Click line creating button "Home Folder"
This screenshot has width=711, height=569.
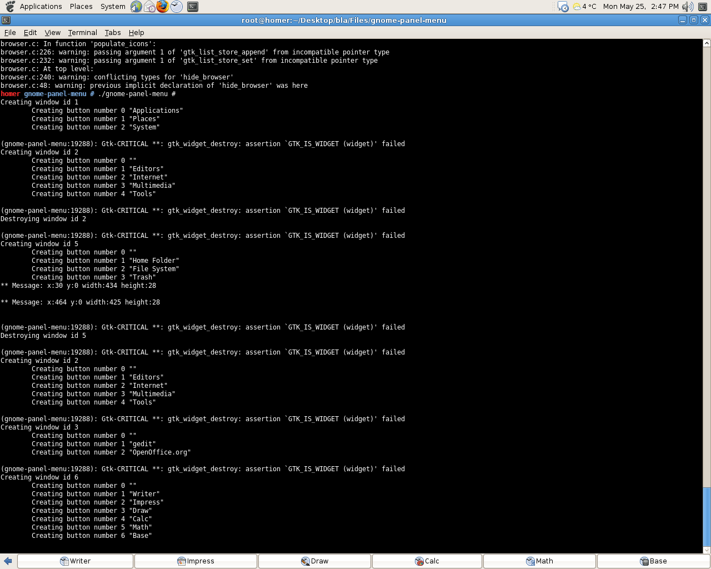point(106,261)
